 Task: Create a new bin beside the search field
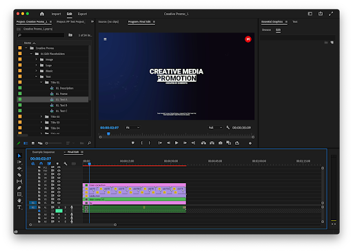pos(70,35)
